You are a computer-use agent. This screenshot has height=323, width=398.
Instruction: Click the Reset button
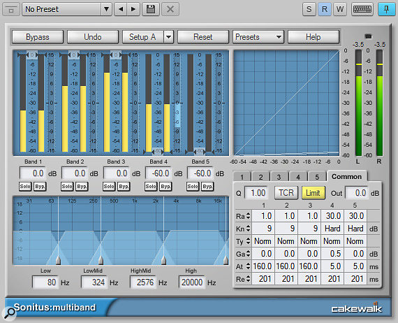[x=203, y=37]
